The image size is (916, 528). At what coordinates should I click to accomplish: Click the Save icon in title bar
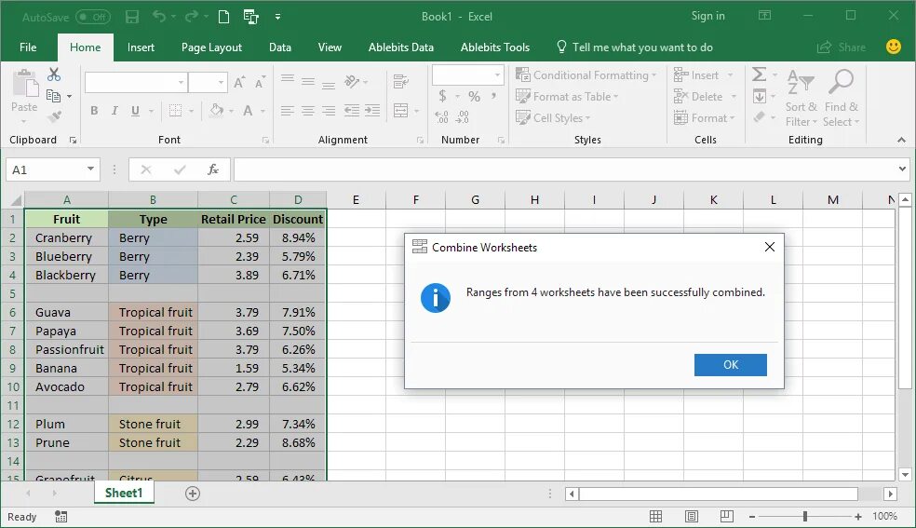132,17
